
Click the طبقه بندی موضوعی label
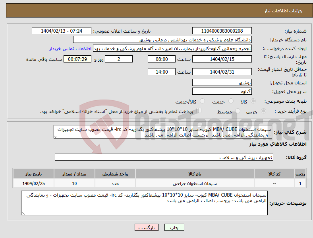coord(286,101)
